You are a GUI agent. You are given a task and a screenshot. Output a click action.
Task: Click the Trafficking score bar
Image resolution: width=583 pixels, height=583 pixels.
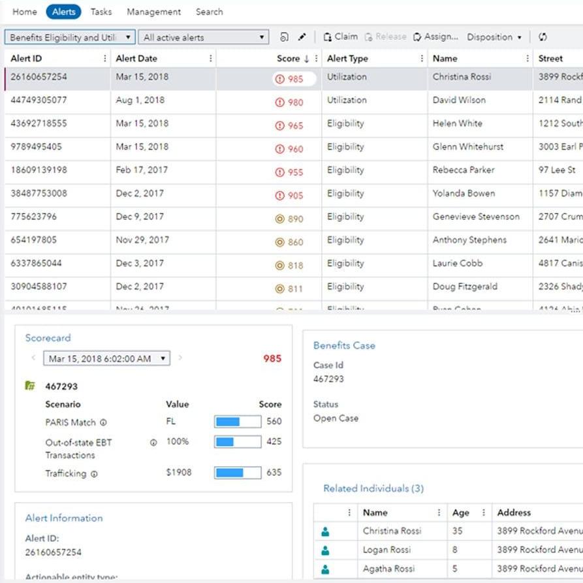click(x=237, y=472)
